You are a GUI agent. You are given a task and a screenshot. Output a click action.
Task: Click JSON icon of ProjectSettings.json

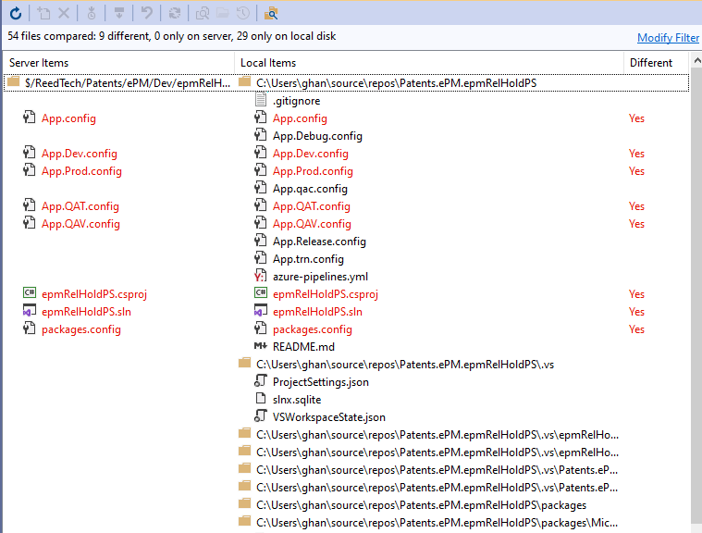[261, 380]
